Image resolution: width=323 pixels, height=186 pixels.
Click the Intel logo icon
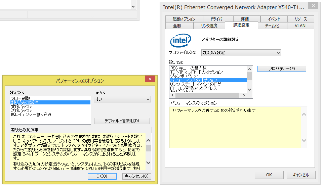pyautogui.click(x=180, y=41)
